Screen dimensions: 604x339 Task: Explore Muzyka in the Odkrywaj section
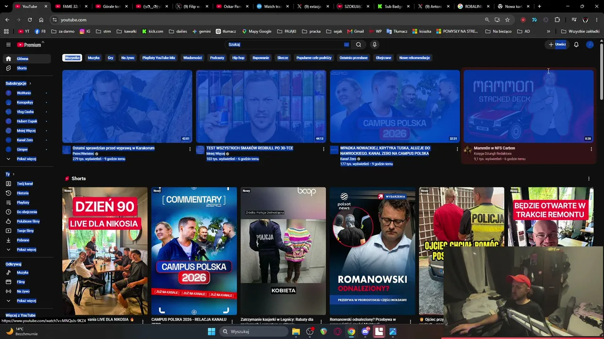26,273
